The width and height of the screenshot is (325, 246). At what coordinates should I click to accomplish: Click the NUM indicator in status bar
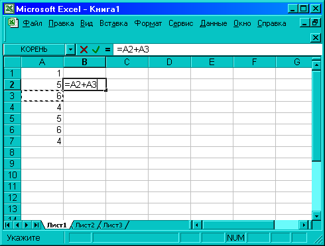click(x=235, y=238)
